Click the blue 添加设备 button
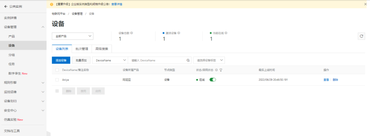 pyautogui.click(x=61, y=60)
